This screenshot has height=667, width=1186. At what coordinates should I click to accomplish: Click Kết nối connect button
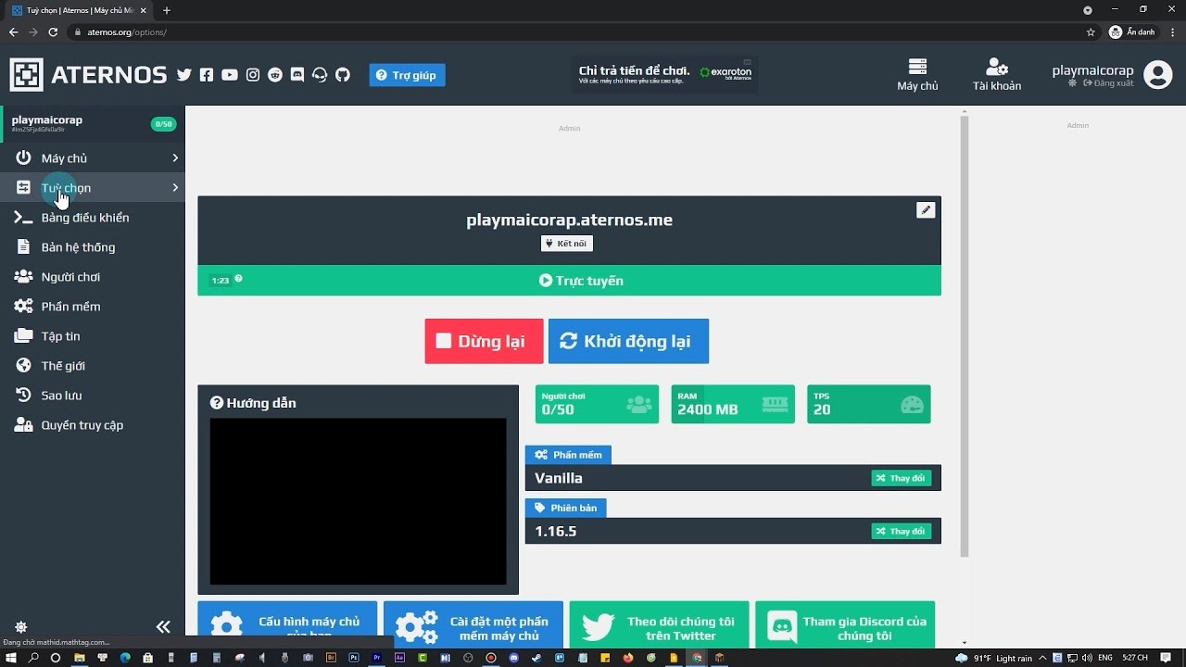pos(567,244)
